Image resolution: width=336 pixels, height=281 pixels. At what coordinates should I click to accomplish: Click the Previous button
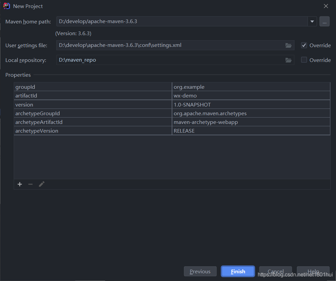pyautogui.click(x=200, y=272)
